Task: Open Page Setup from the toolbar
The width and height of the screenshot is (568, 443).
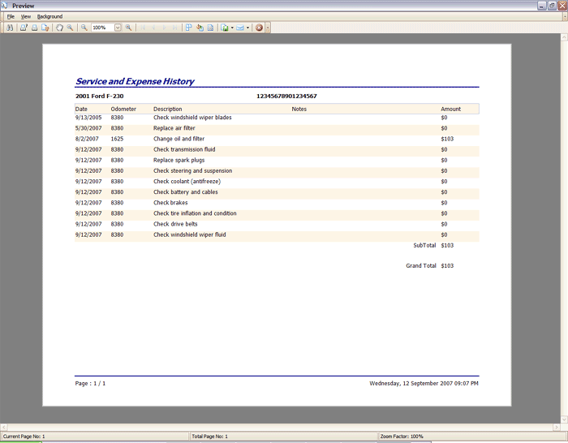Action: [45, 28]
